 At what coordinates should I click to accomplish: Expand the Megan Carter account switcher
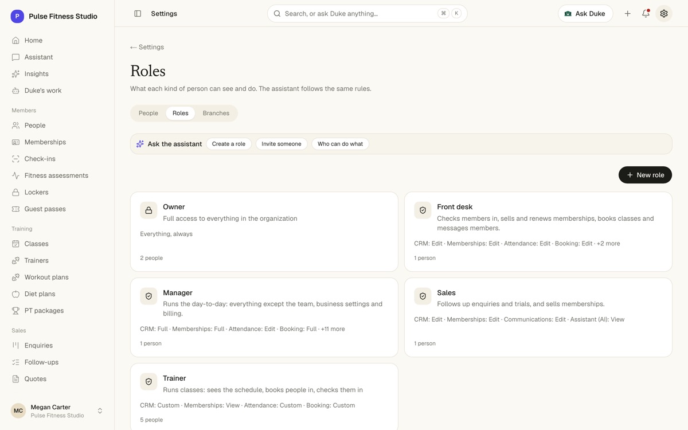click(x=100, y=411)
